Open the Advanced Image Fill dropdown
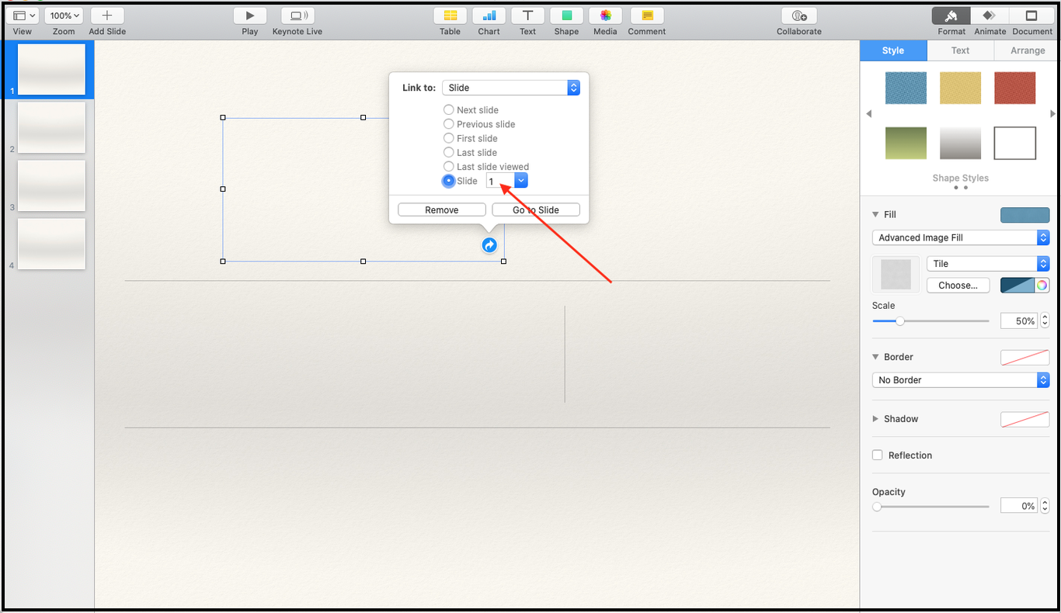The image size is (1061, 613). tap(960, 238)
